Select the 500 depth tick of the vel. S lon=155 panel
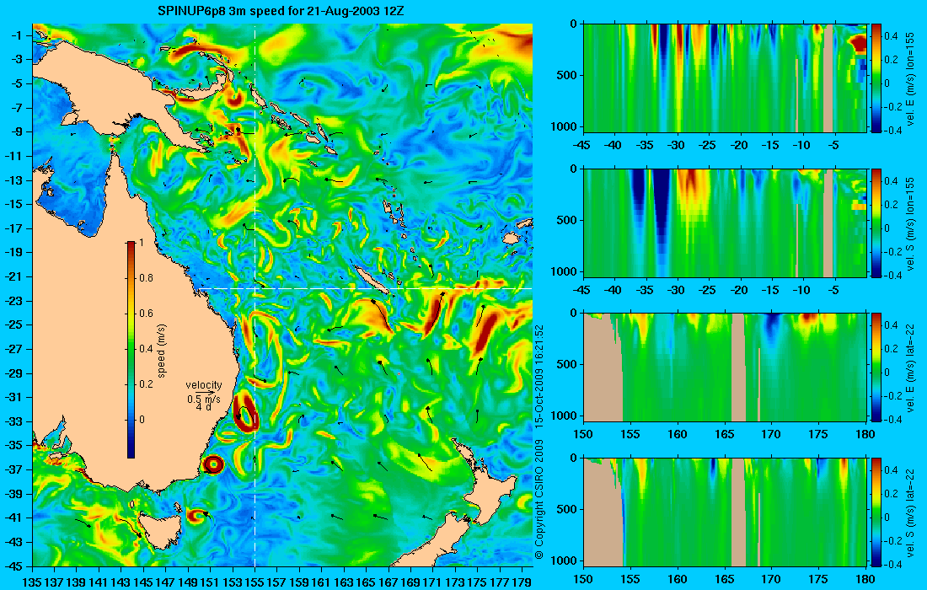The height and width of the screenshot is (590, 927). coord(569,220)
